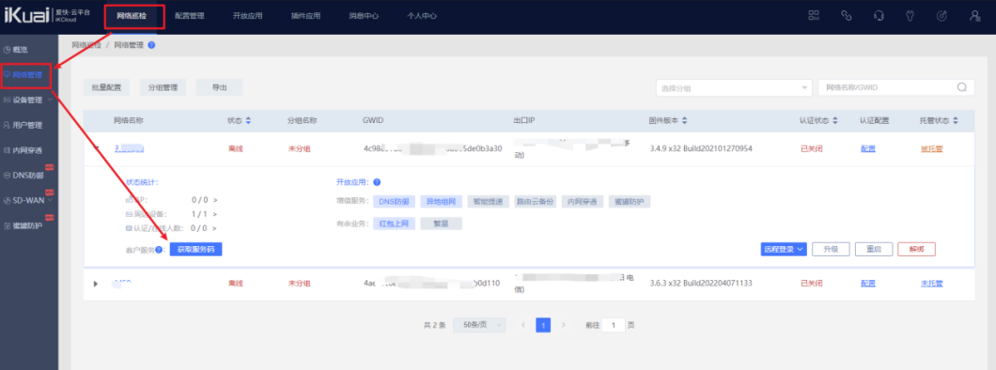Switch to 开放应用 top menu

247,17
